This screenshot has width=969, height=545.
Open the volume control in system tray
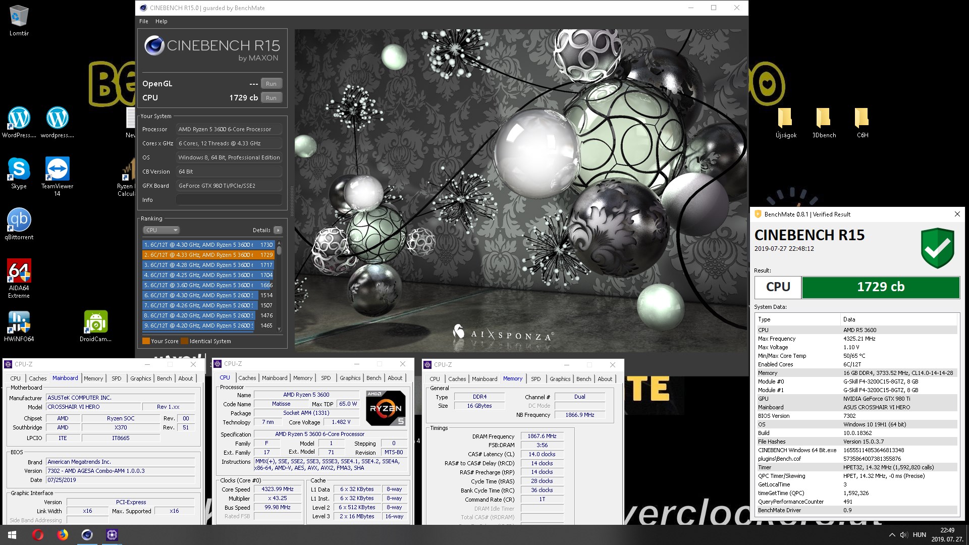tap(903, 535)
